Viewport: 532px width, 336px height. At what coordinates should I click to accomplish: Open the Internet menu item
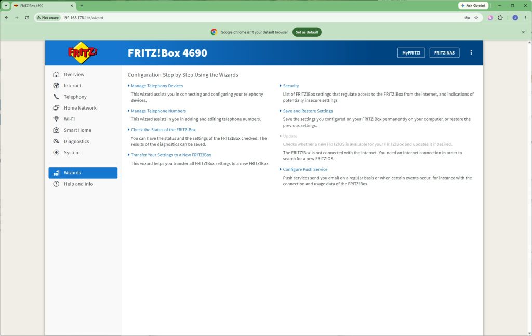point(83,86)
